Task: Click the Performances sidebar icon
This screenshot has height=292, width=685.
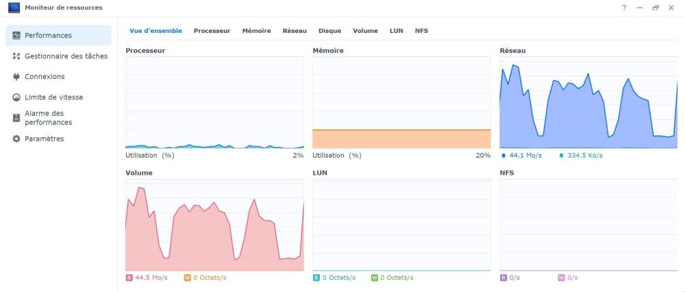Action: pyautogui.click(x=16, y=36)
